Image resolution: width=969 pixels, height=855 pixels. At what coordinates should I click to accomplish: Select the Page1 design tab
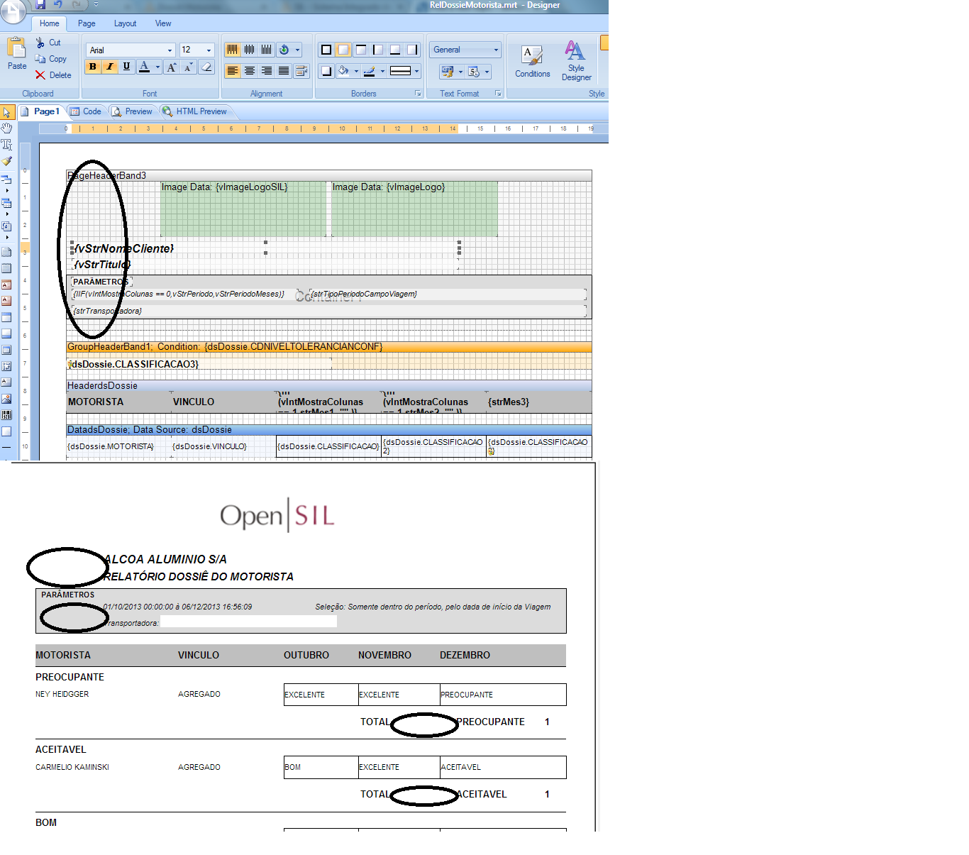pos(41,111)
